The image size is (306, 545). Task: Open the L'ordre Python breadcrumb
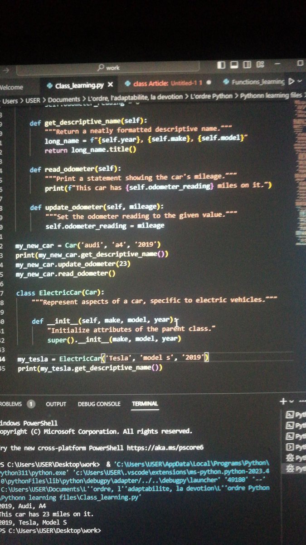[212, 96]
